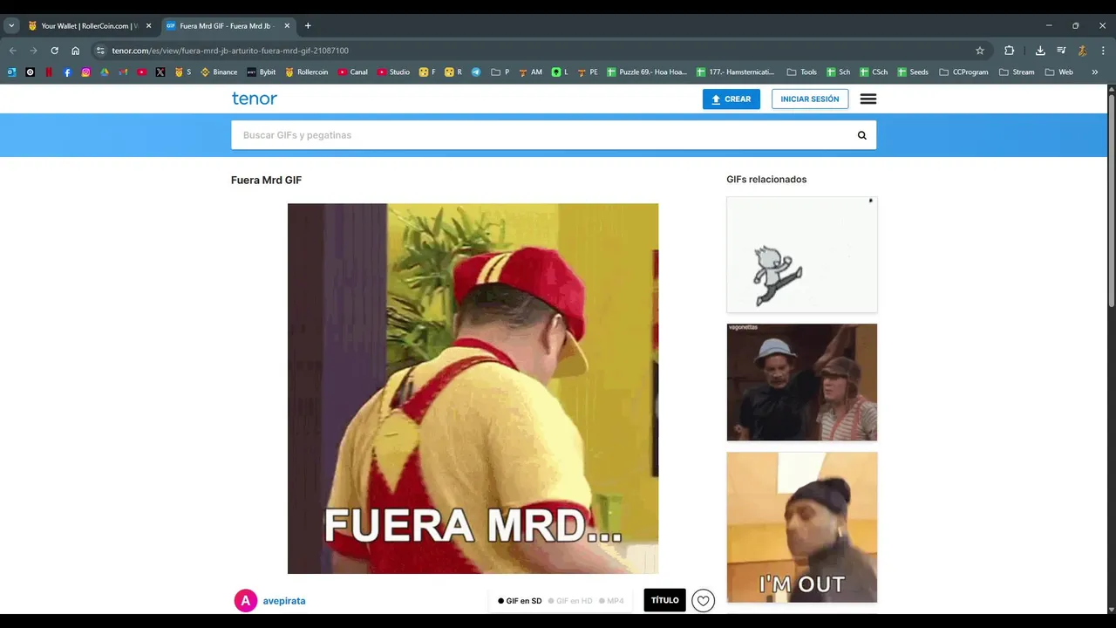This screenshot has height=628, width=1116.
Task: Show more bookmarks chevron
Action: tap(1095, 72)
